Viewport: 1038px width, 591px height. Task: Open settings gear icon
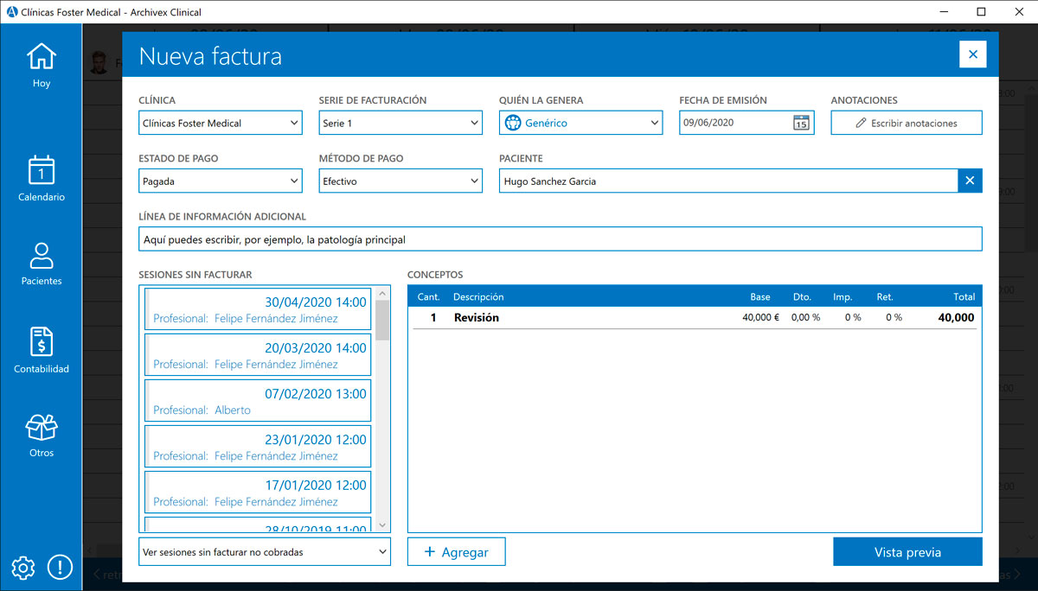(x=23, y=568)
